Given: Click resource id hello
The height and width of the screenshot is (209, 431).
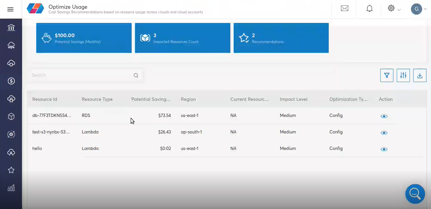Looking at the screenshot, I should [x=37, y=148].
